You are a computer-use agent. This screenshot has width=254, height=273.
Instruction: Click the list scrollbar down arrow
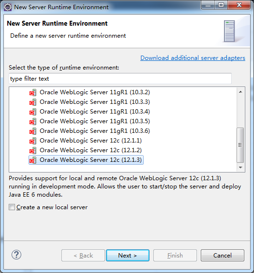click(x=240, y=168)
